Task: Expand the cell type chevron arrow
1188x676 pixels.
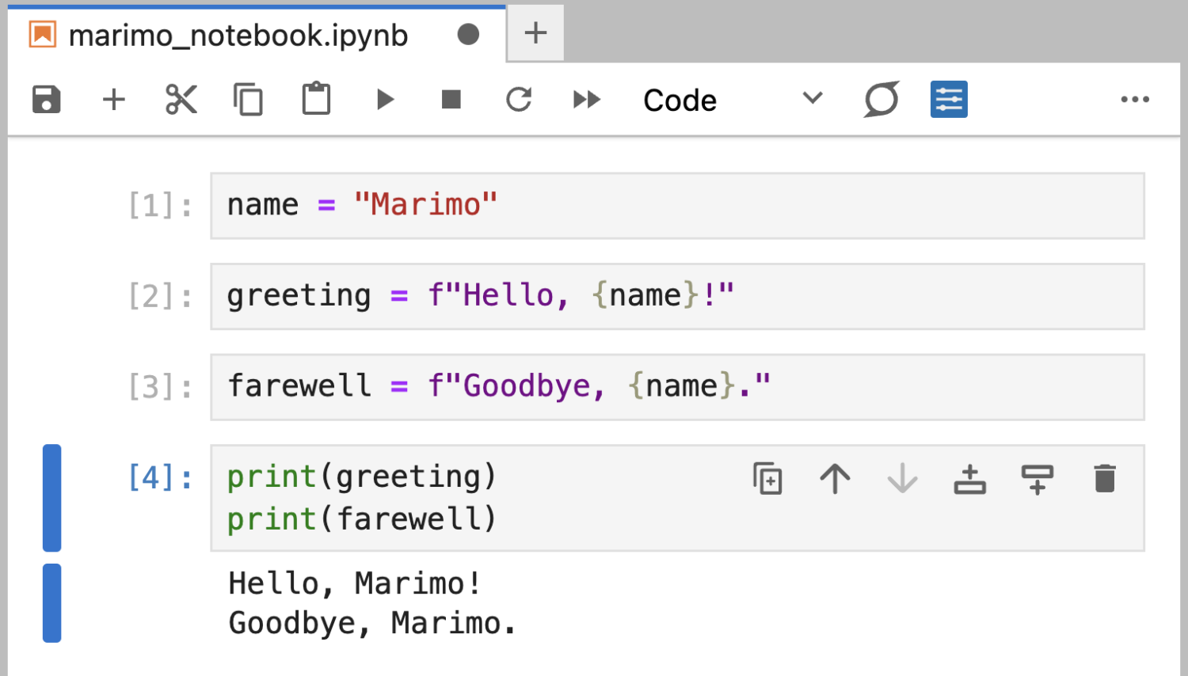Action: [x=813, y=98]
